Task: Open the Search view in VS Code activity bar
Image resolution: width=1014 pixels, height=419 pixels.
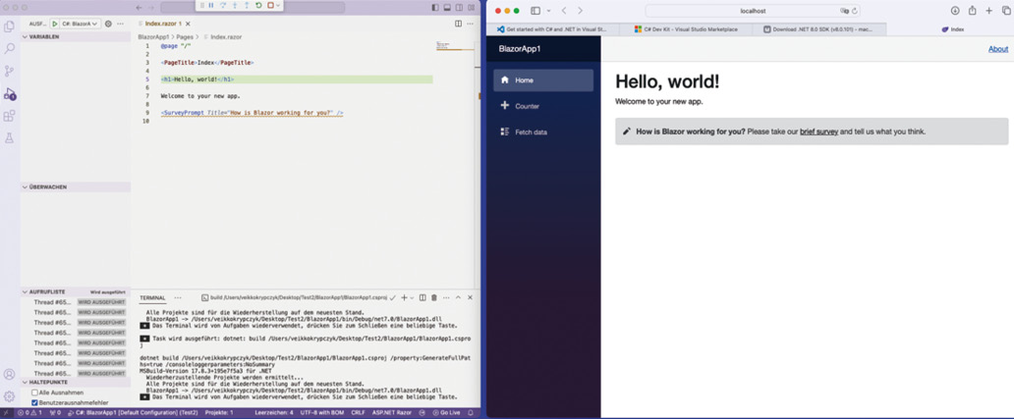Action: coord(9,48)
